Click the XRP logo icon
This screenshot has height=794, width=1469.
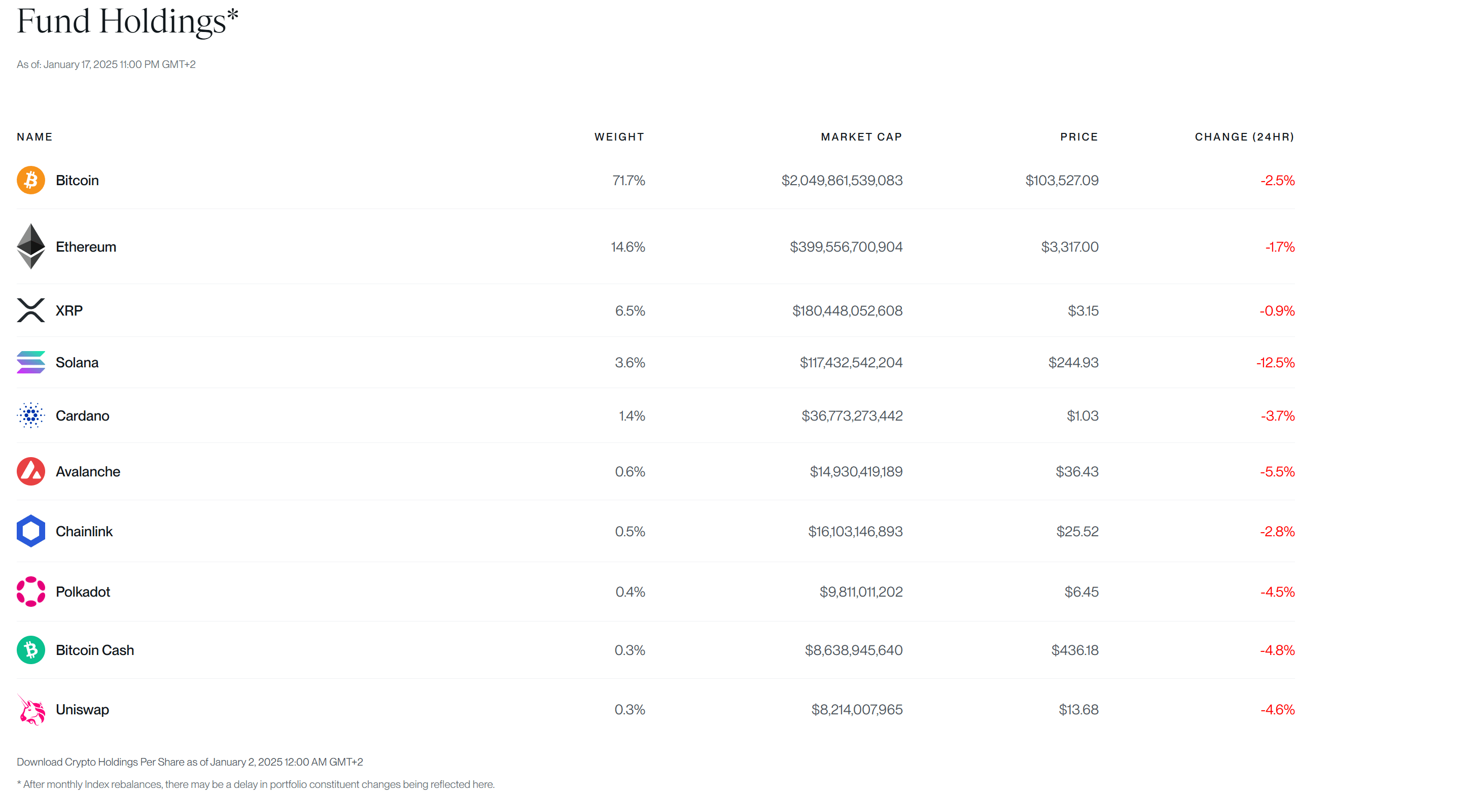[x=31, y=310]
